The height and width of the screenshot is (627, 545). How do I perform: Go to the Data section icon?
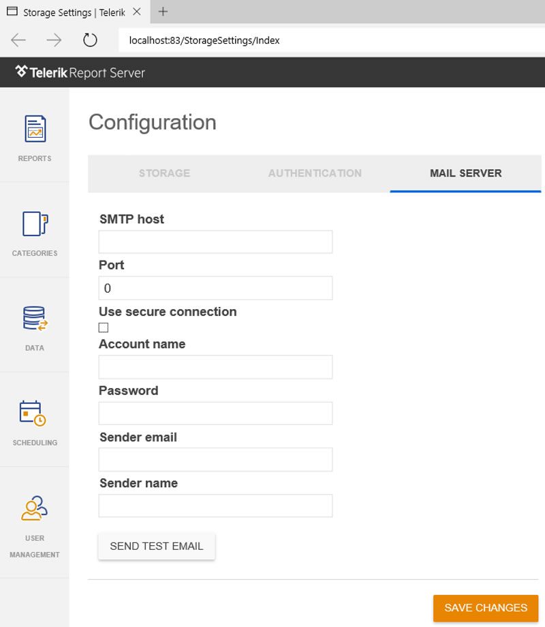click(35, 319)
